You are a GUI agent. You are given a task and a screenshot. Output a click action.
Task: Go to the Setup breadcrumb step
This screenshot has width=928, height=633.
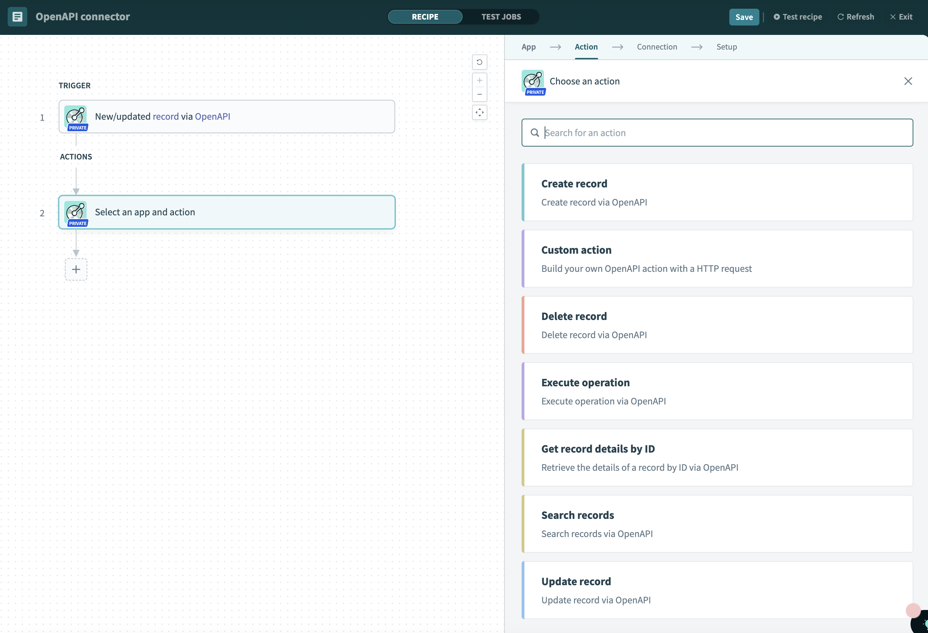pos(726,47)
